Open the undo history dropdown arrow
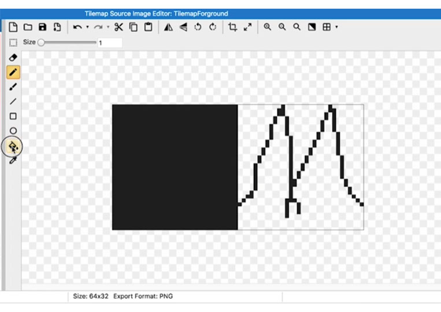Viewport: 441px width, 312px height. [87, 27]
